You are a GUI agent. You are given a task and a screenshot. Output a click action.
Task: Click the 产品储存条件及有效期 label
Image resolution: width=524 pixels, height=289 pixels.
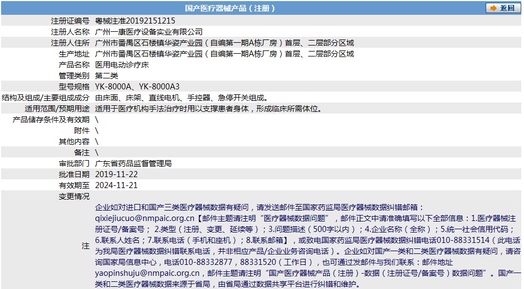pyautogui.click(x=51, y=120)
